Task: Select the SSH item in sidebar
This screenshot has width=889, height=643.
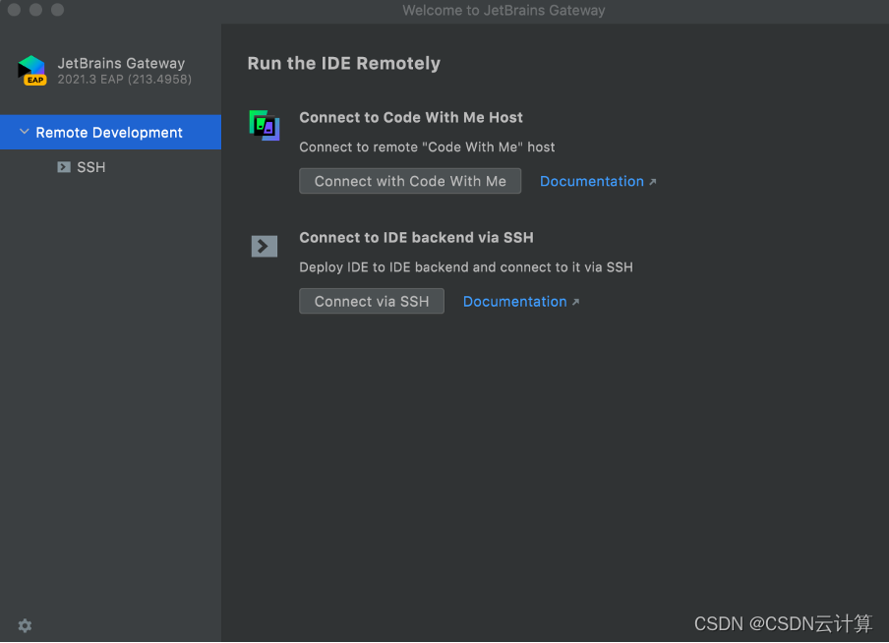Action: [x=90, y=167]
